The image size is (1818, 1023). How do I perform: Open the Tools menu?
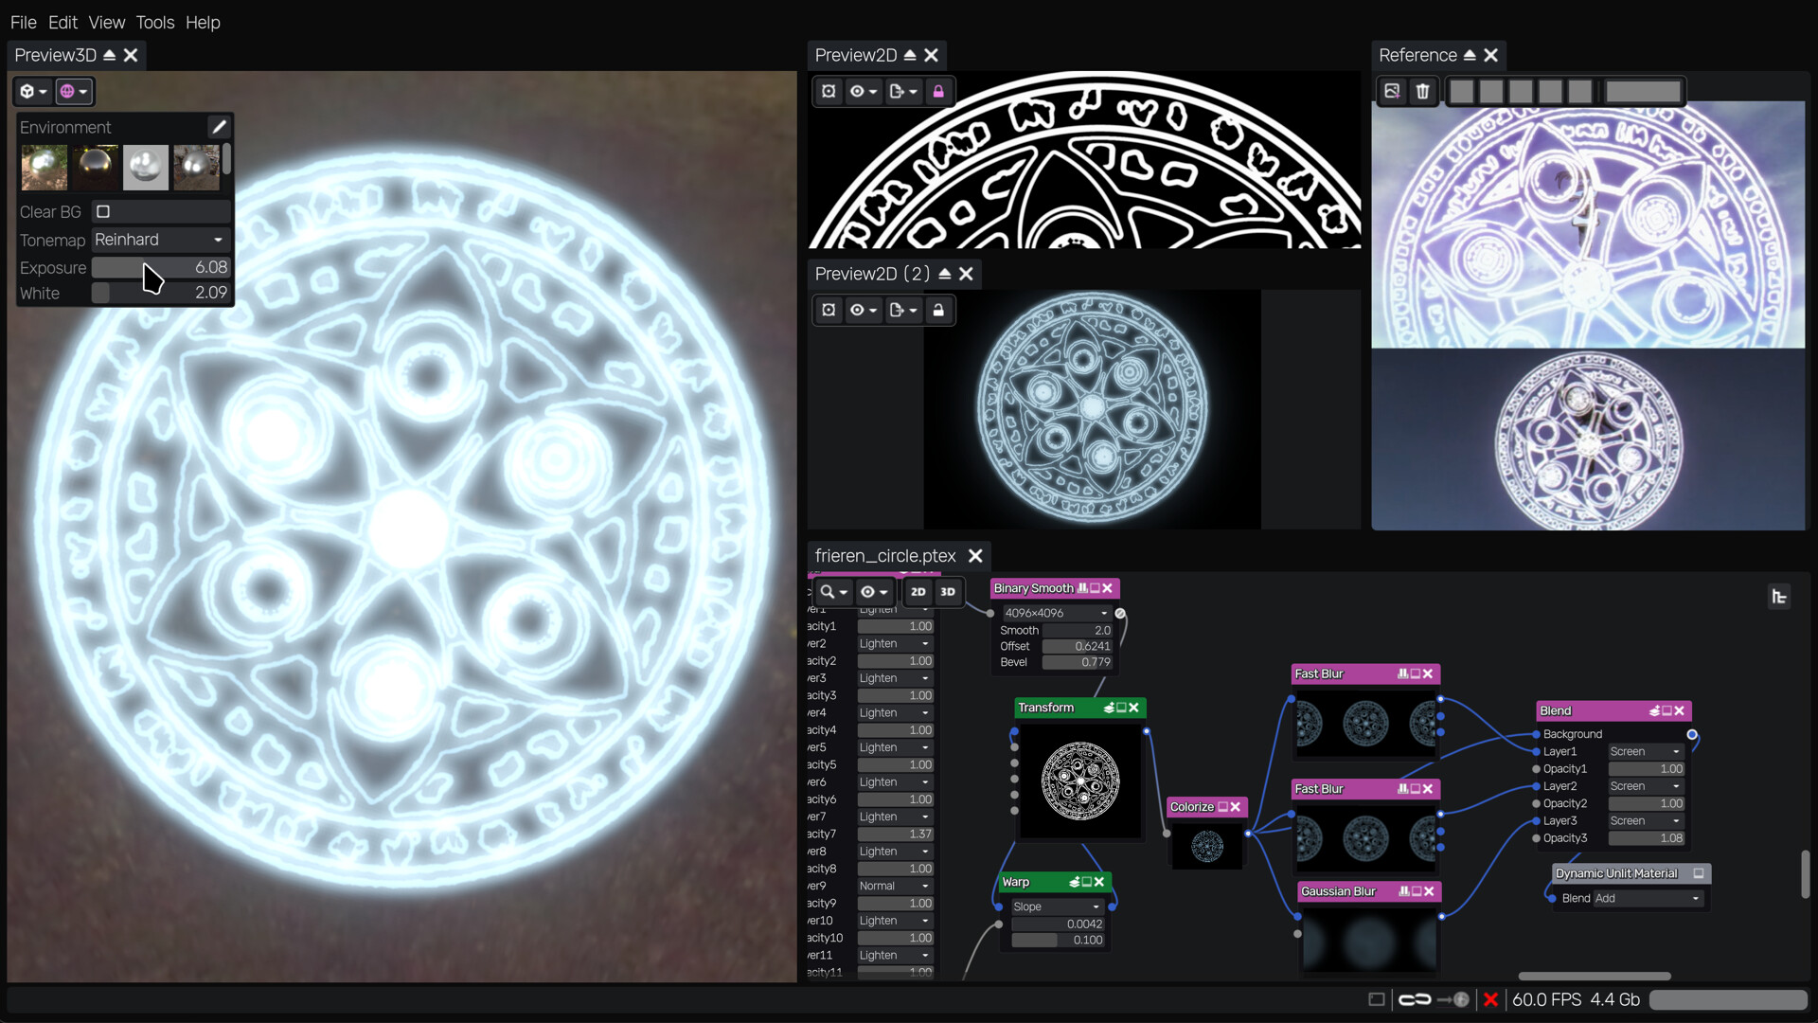[x=154, y=22]
